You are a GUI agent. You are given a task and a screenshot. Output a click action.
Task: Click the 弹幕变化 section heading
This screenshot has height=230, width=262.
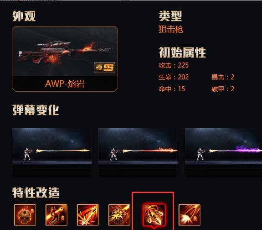(x=36, y=110)
